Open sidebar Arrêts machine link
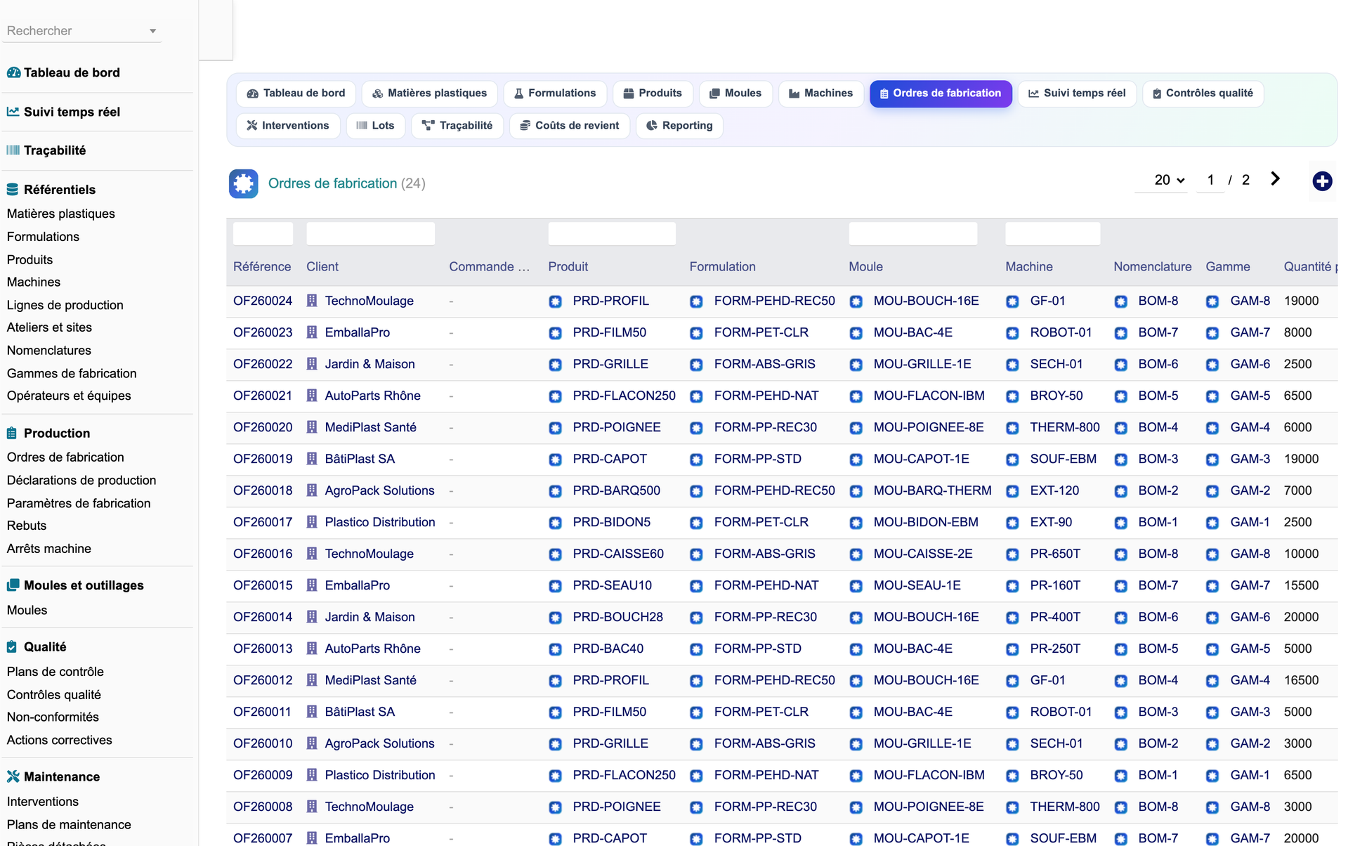The height and width of the screenshot is (846, 1367). coord(49,548)
